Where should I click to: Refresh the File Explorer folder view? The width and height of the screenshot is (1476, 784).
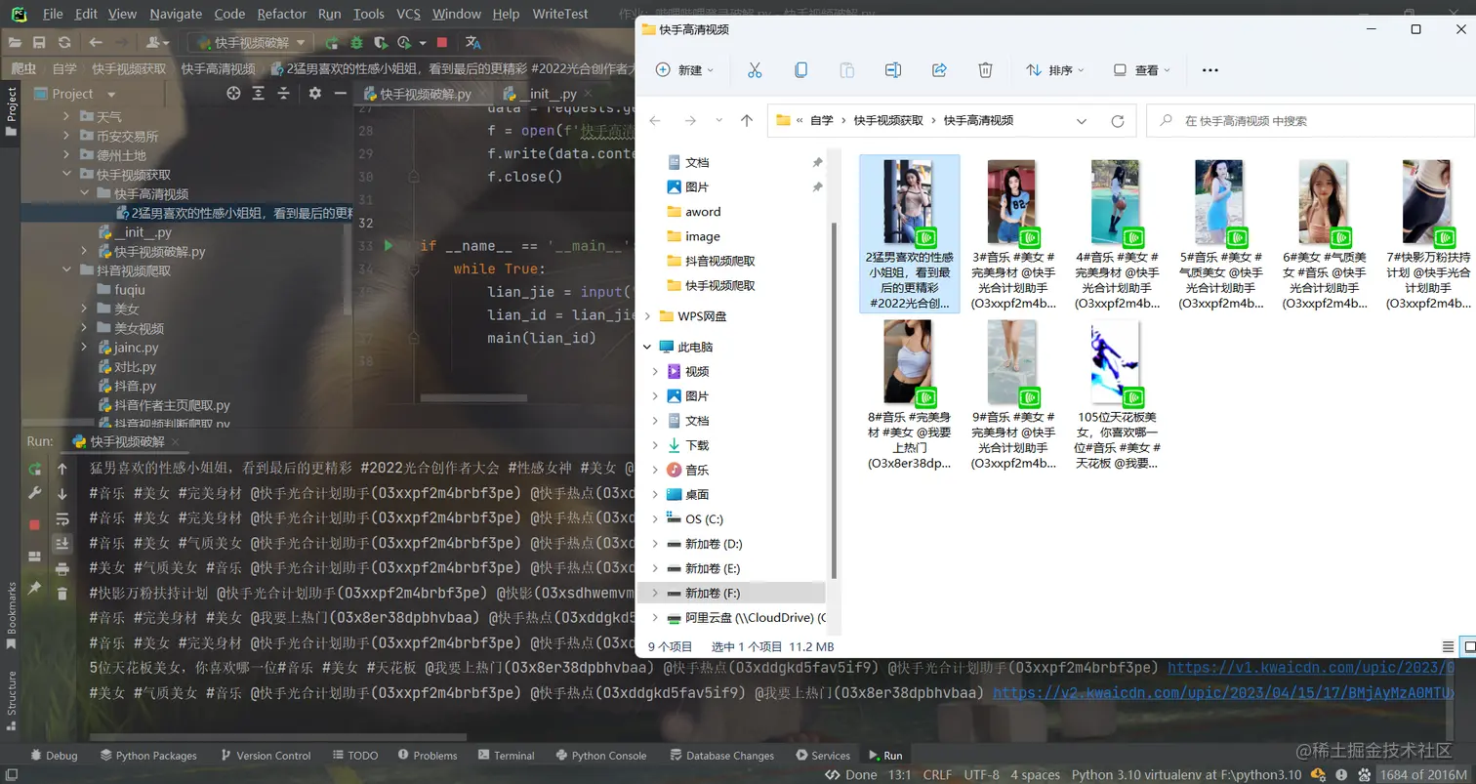point(1118,121)
